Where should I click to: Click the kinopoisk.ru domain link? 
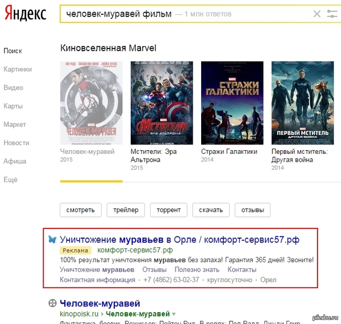(79, 314)
